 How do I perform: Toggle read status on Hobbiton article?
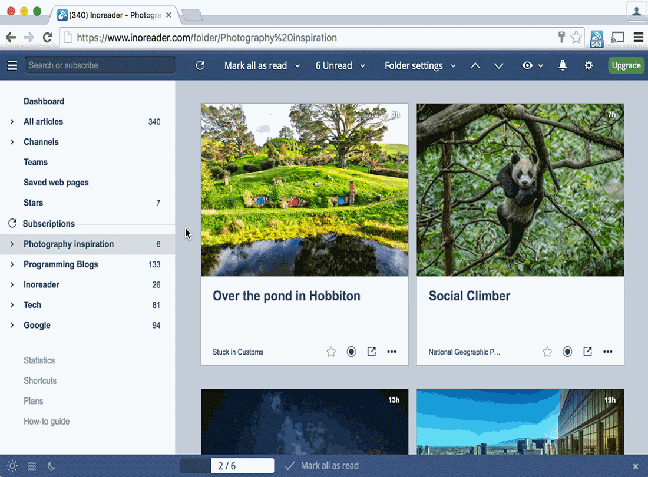point(351,352)
